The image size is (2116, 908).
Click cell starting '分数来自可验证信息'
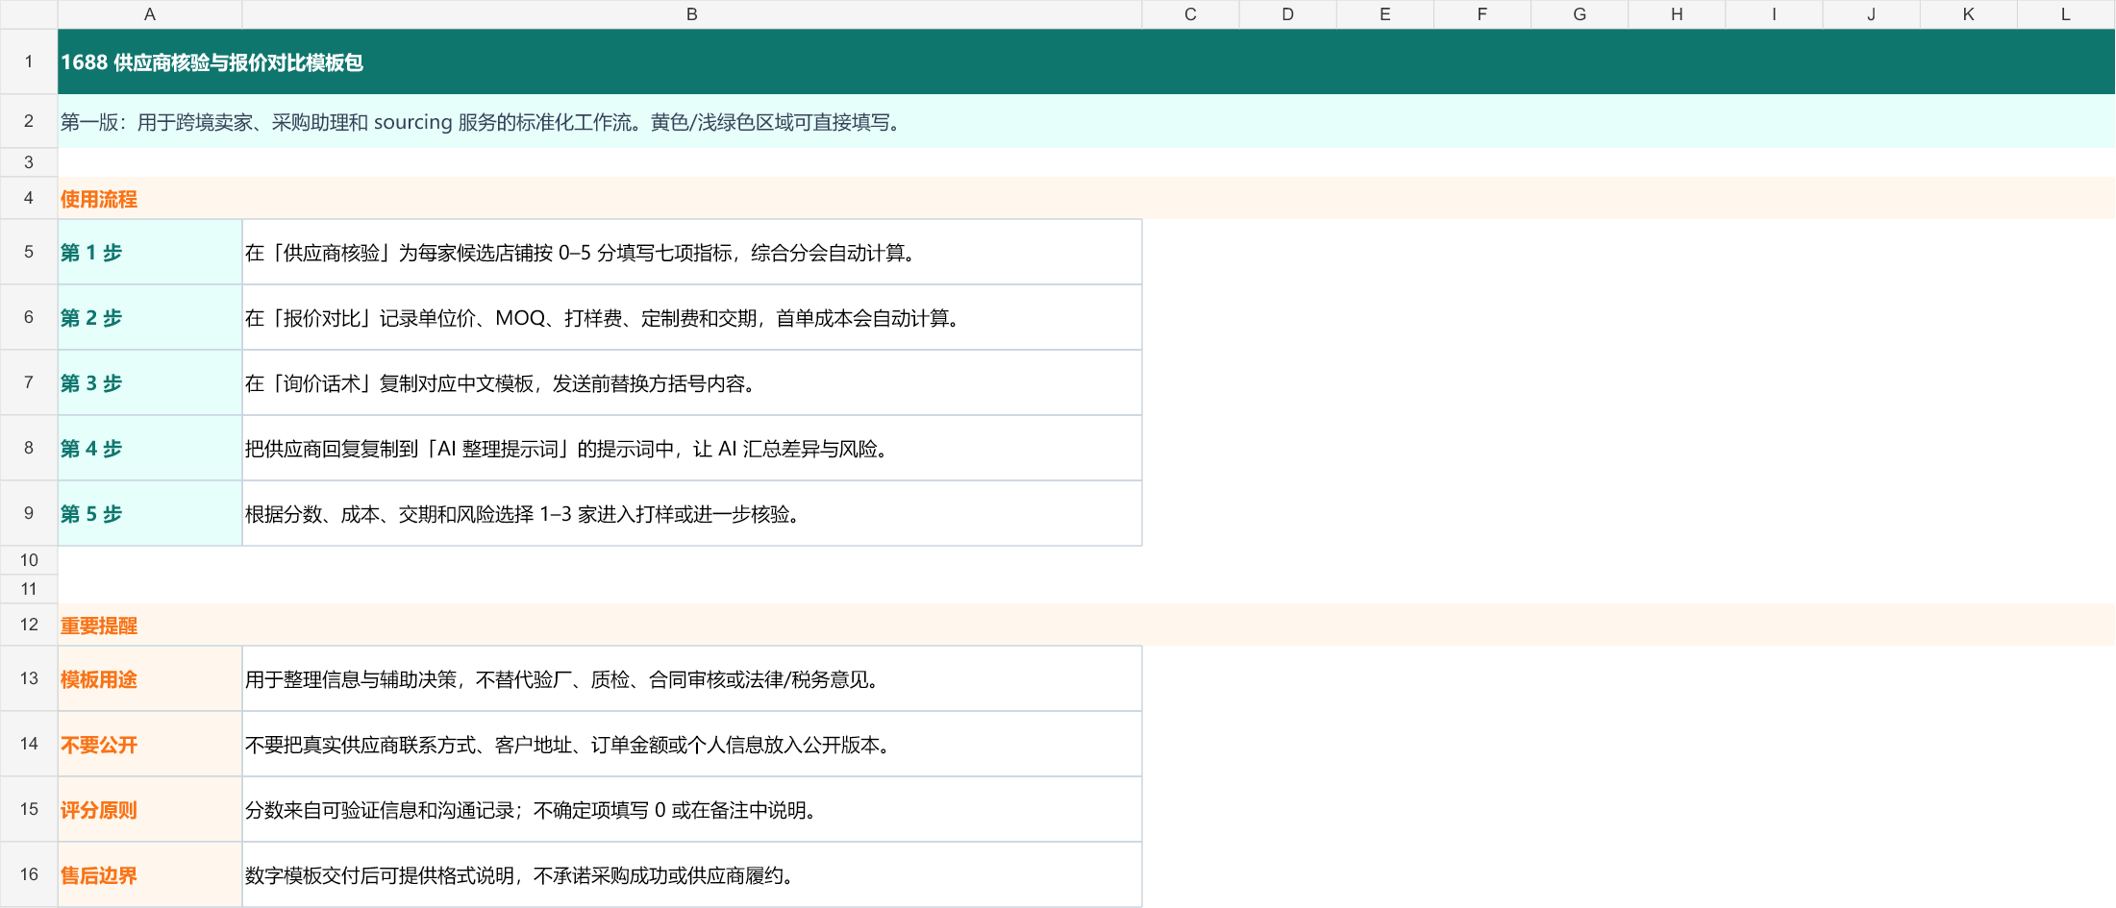[692, 809]
